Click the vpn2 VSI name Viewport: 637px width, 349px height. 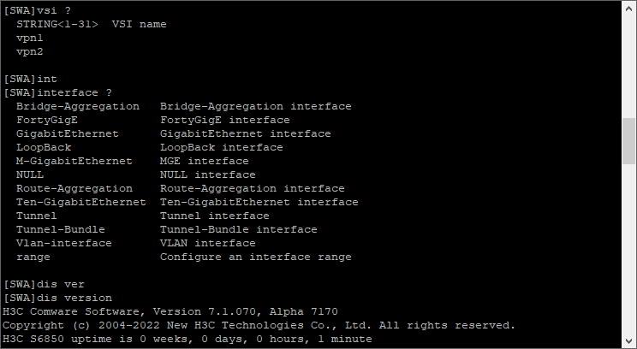click(30, 51)
